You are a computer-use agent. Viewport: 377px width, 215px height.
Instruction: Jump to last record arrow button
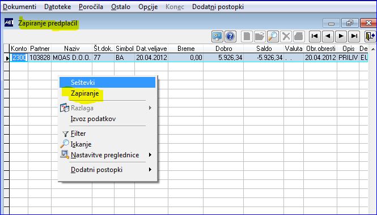pos(354,36)
